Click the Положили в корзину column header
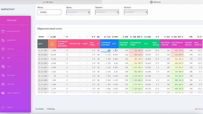 [106, 44]
